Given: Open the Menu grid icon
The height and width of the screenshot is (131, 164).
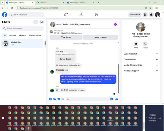Looking at the screenshot, I should pos(145,15).
